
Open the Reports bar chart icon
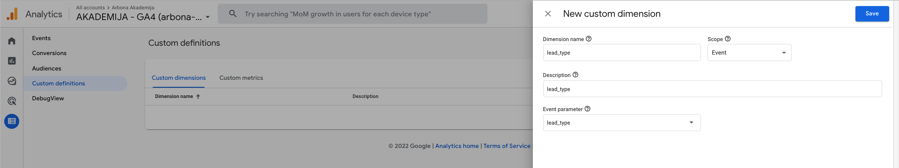[x=12, y=61]
